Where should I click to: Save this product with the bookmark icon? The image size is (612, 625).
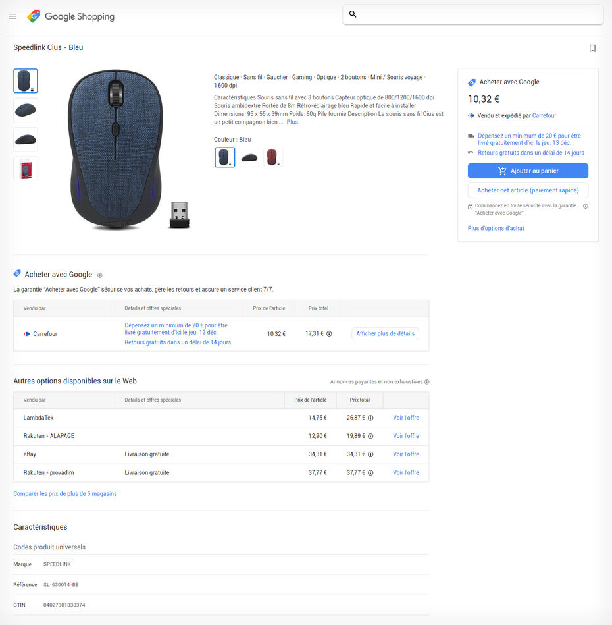[x=592, y=48]
